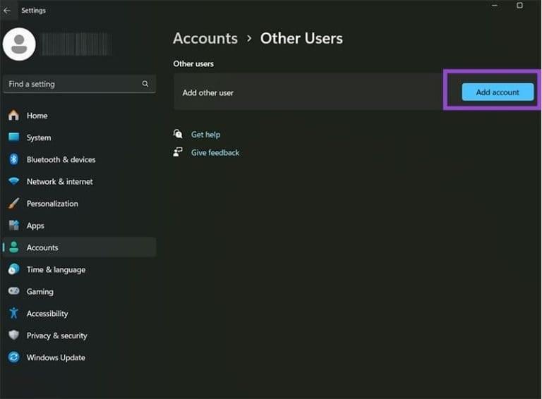The image size is (542, 399).
Task: Click the Accessibility figure icon
Action: 13,314
